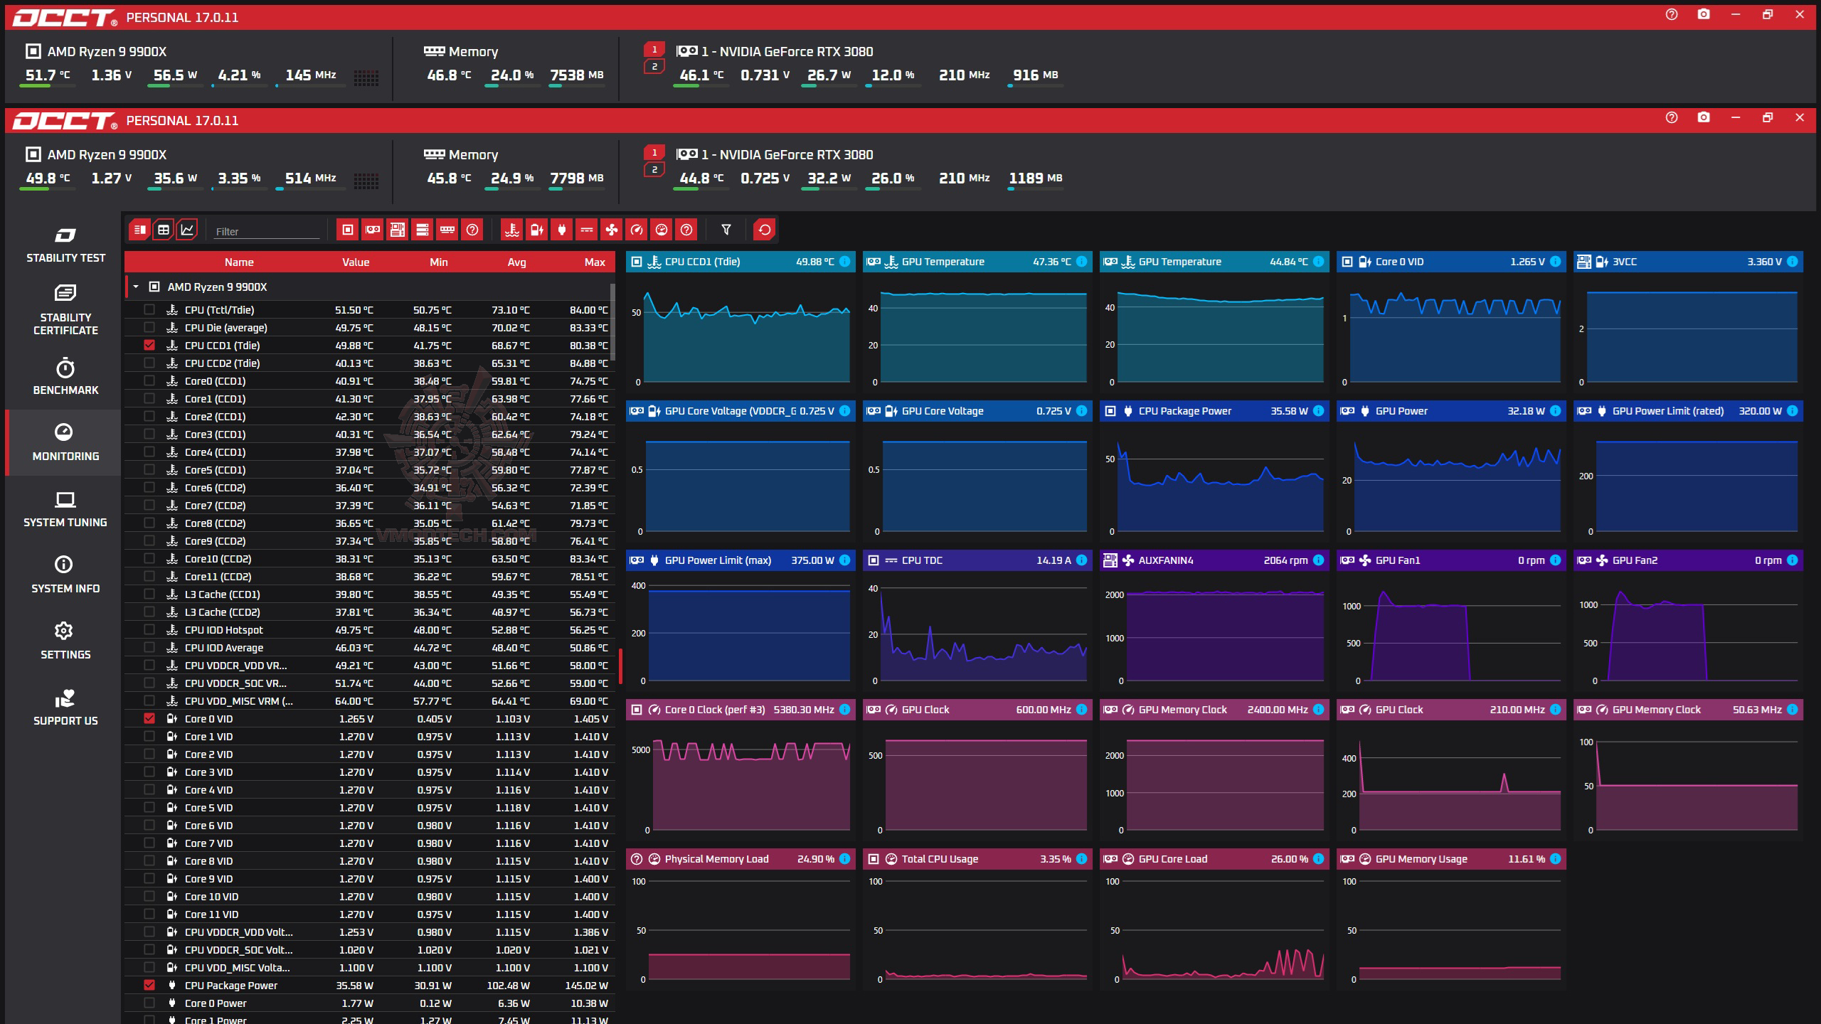Open info for the CPU TDC graph
This screenshot has width=1821, height=1024.
1081,560
